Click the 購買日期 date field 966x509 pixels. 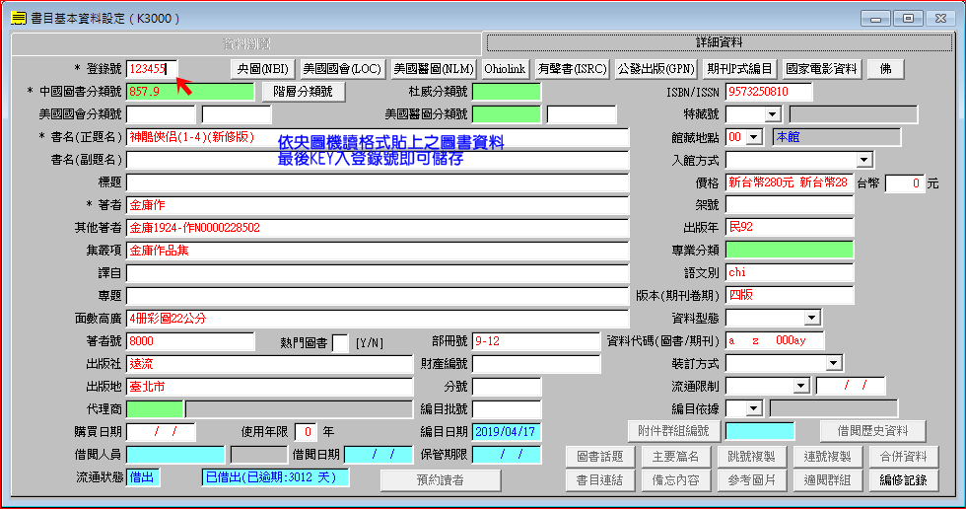(x=160, y=432)
